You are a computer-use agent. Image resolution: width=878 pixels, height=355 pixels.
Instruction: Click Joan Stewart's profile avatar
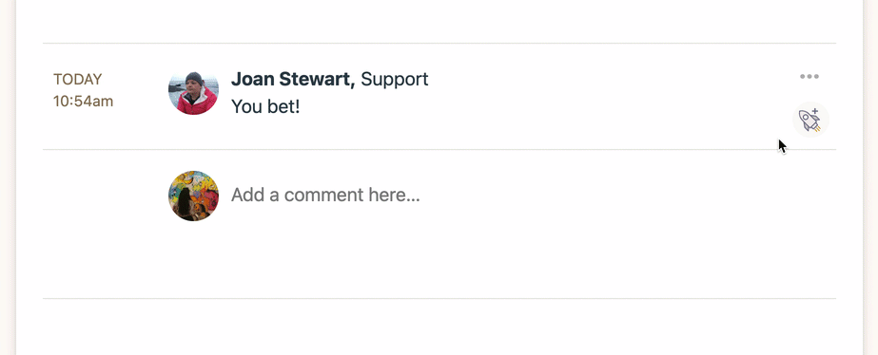(x=194, y=93)
